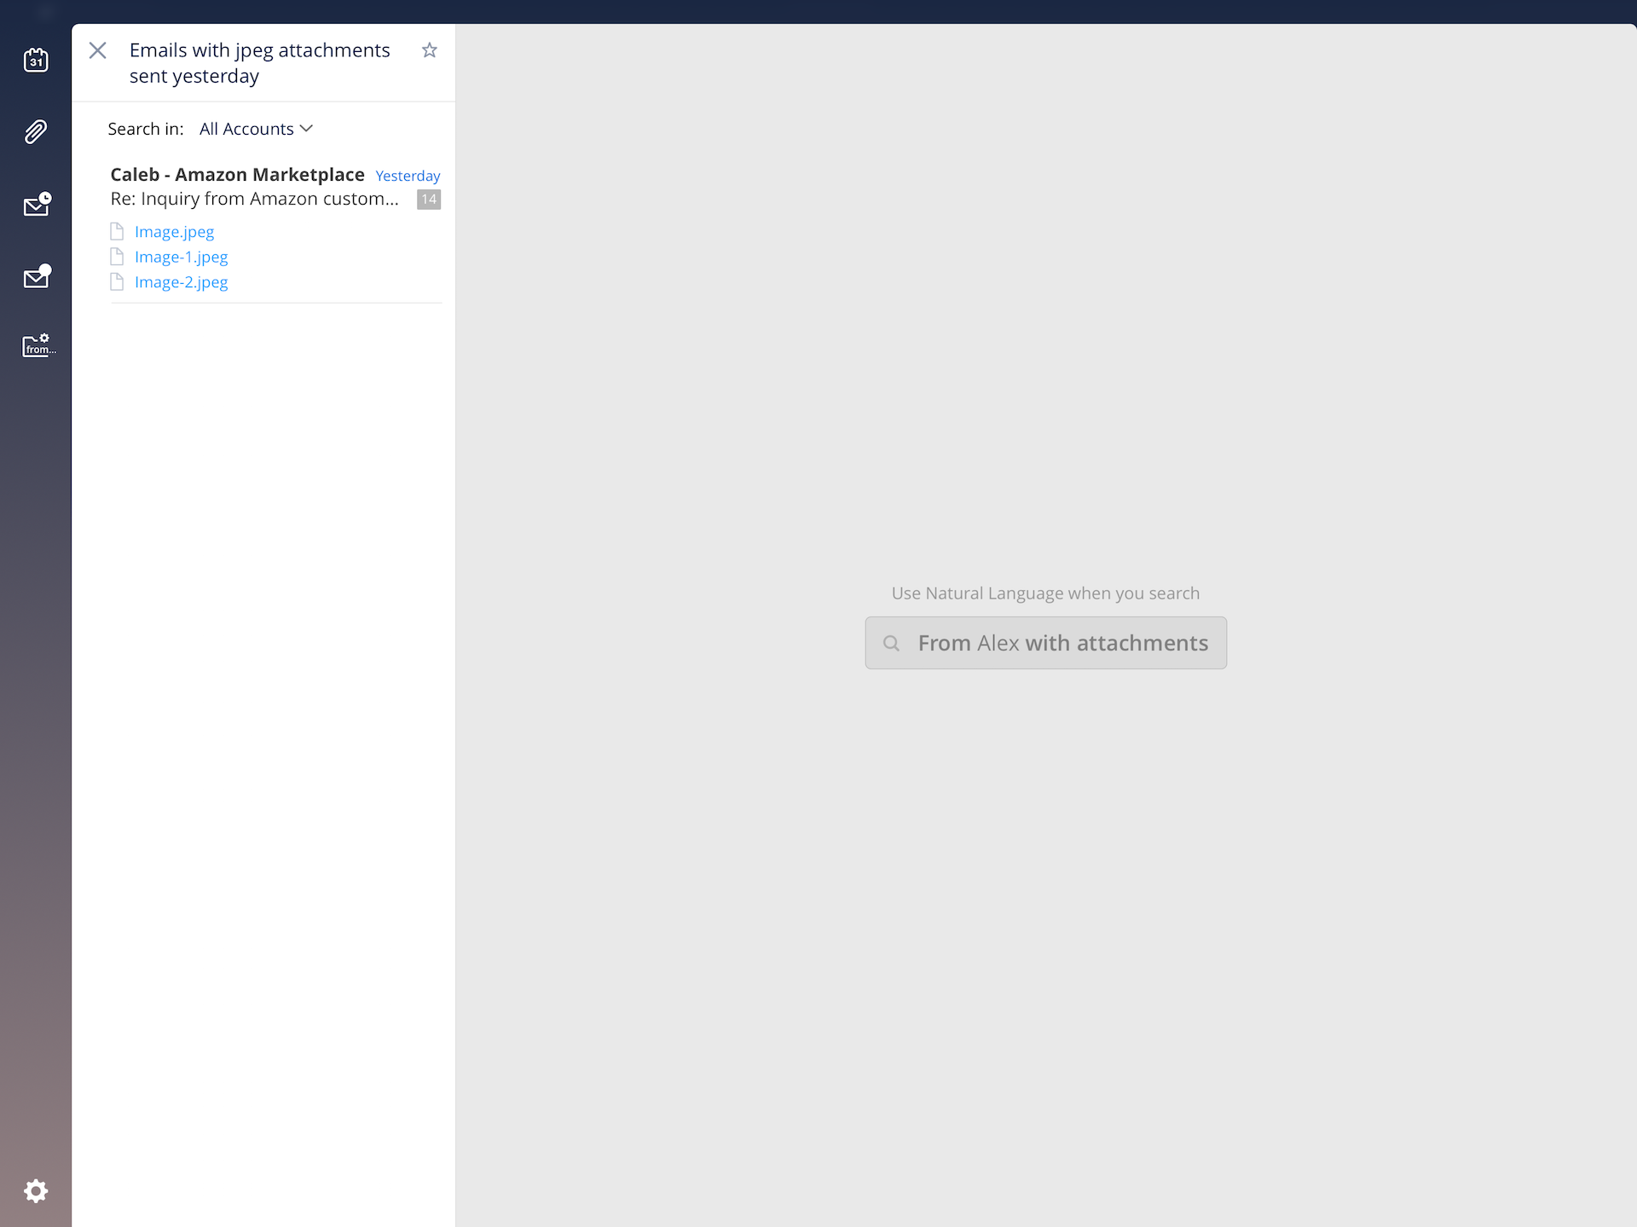Click the magnifier icon in search box
The image size is (1637, 1227).
tap(891, 643)
